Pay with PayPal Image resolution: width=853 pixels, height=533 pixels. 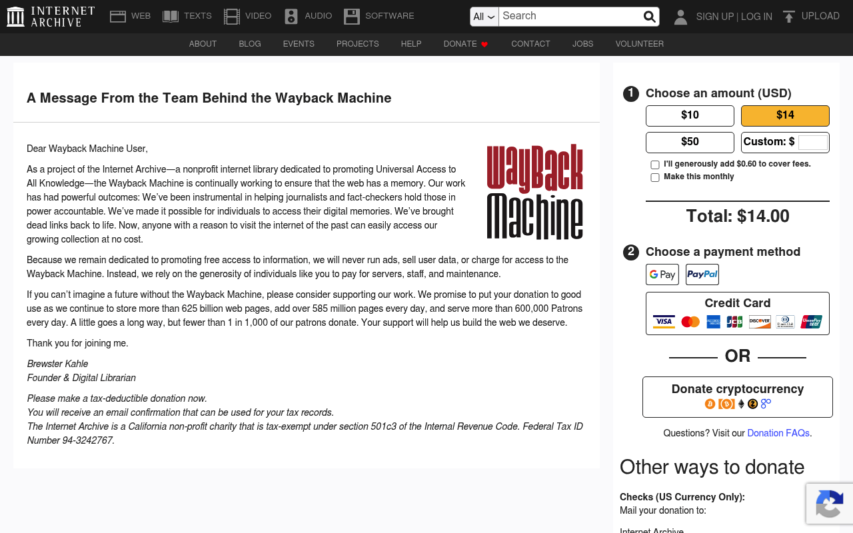pyautogui.click(x=702, y=274)
